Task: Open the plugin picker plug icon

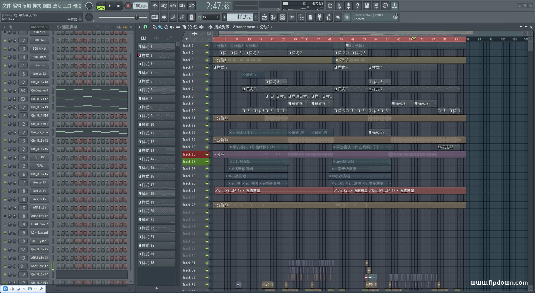Action: coord(319,17)
